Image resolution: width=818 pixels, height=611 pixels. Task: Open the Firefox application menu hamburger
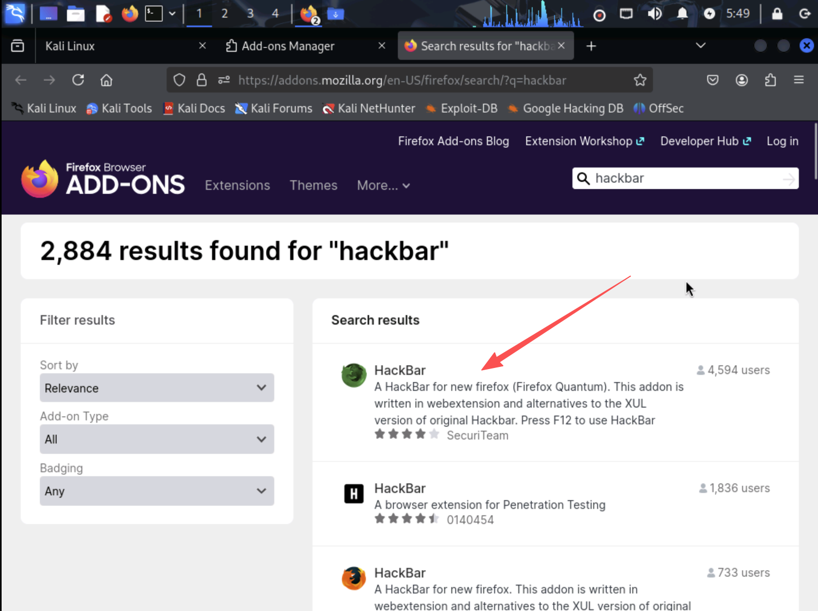pos(798,80)
